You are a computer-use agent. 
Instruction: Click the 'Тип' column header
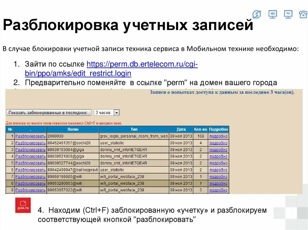[134, 129]
